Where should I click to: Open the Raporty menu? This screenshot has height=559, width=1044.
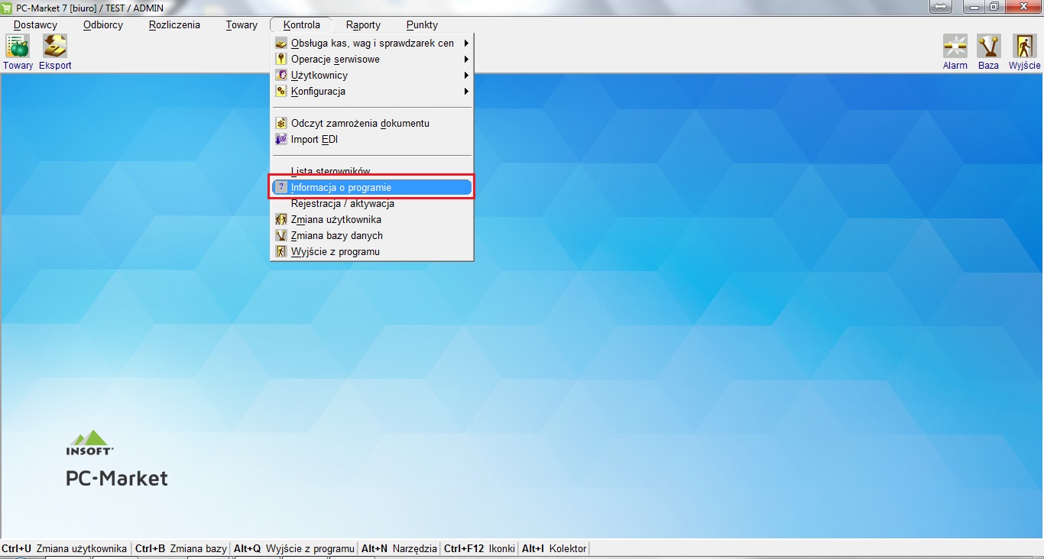(x=363, y=24)
